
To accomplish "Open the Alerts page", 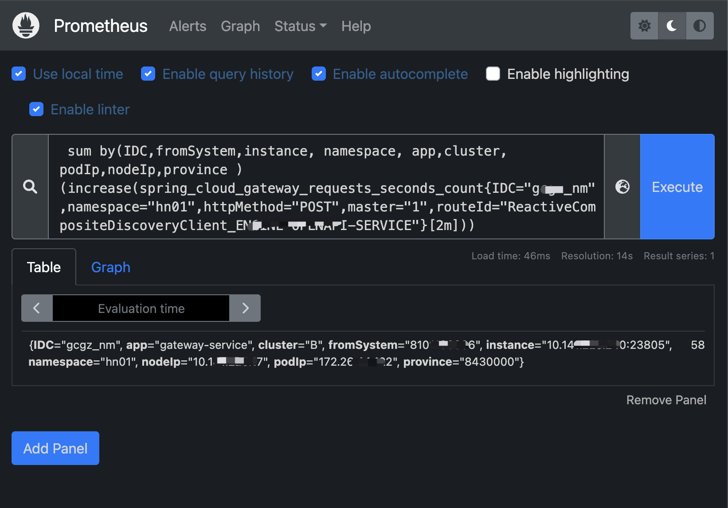I will click(x=188, y=26).
